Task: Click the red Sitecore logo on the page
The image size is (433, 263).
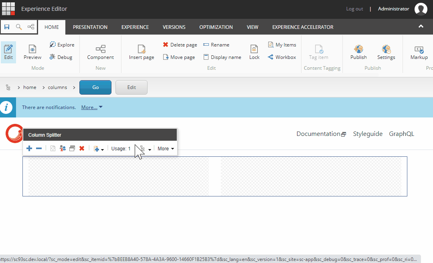Action: point(14,134)
